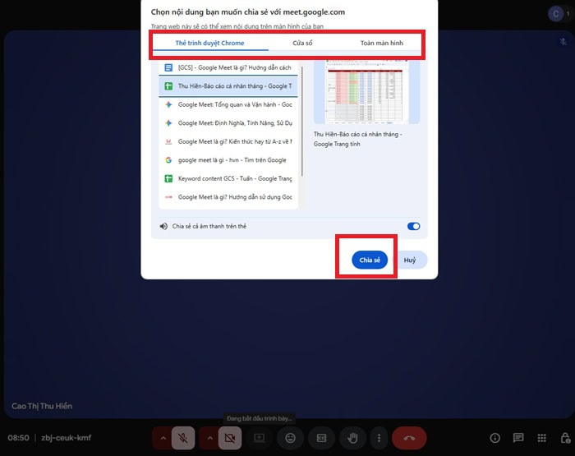The height and width of the screenshot is (456, 575).
Task: Select 'google meet là gì - hvn' search tab
Action: pyautogui.click(x=228, y=160)
